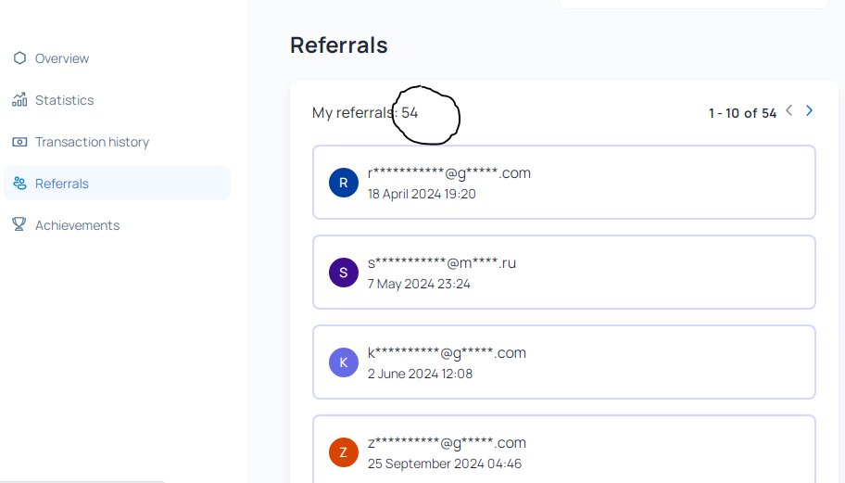845x483 pixels.
Task: Go to next referrals page arrow
Action: [809, 111]
